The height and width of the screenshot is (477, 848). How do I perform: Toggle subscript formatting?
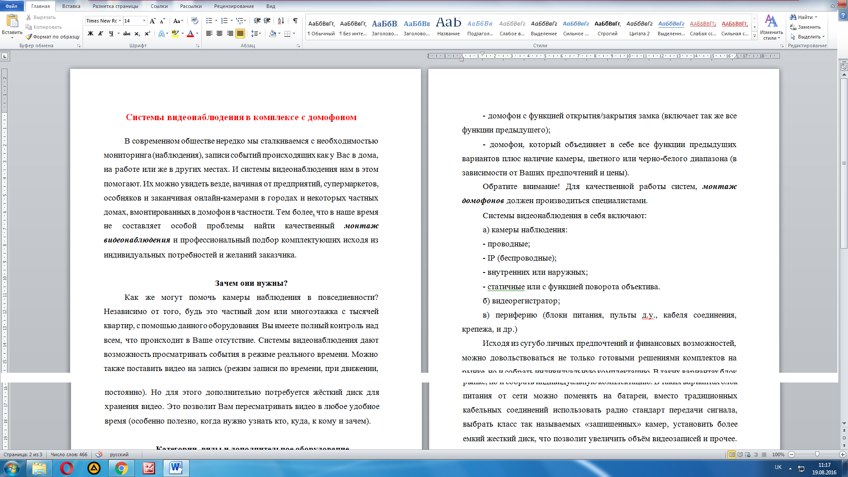click(137, 34)
